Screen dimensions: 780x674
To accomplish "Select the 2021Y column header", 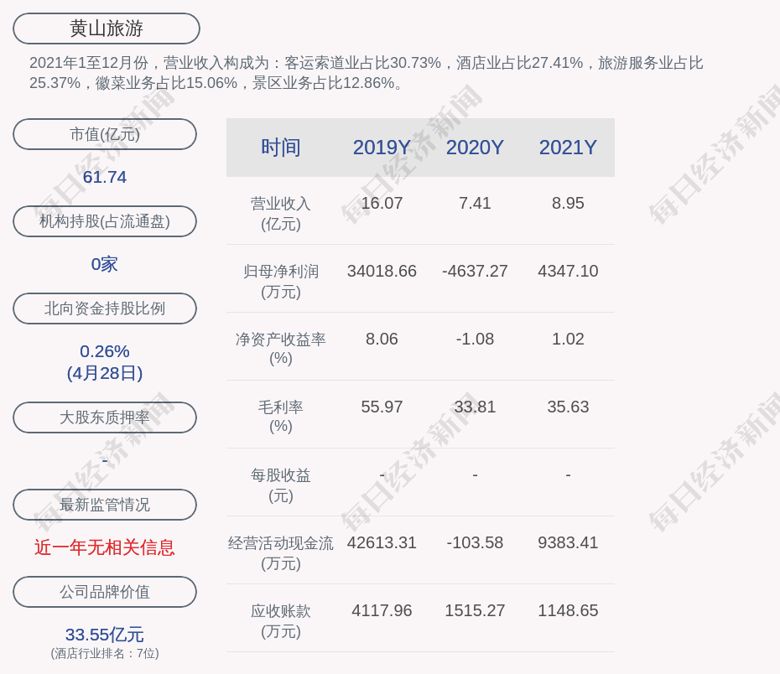I will 568,148.
